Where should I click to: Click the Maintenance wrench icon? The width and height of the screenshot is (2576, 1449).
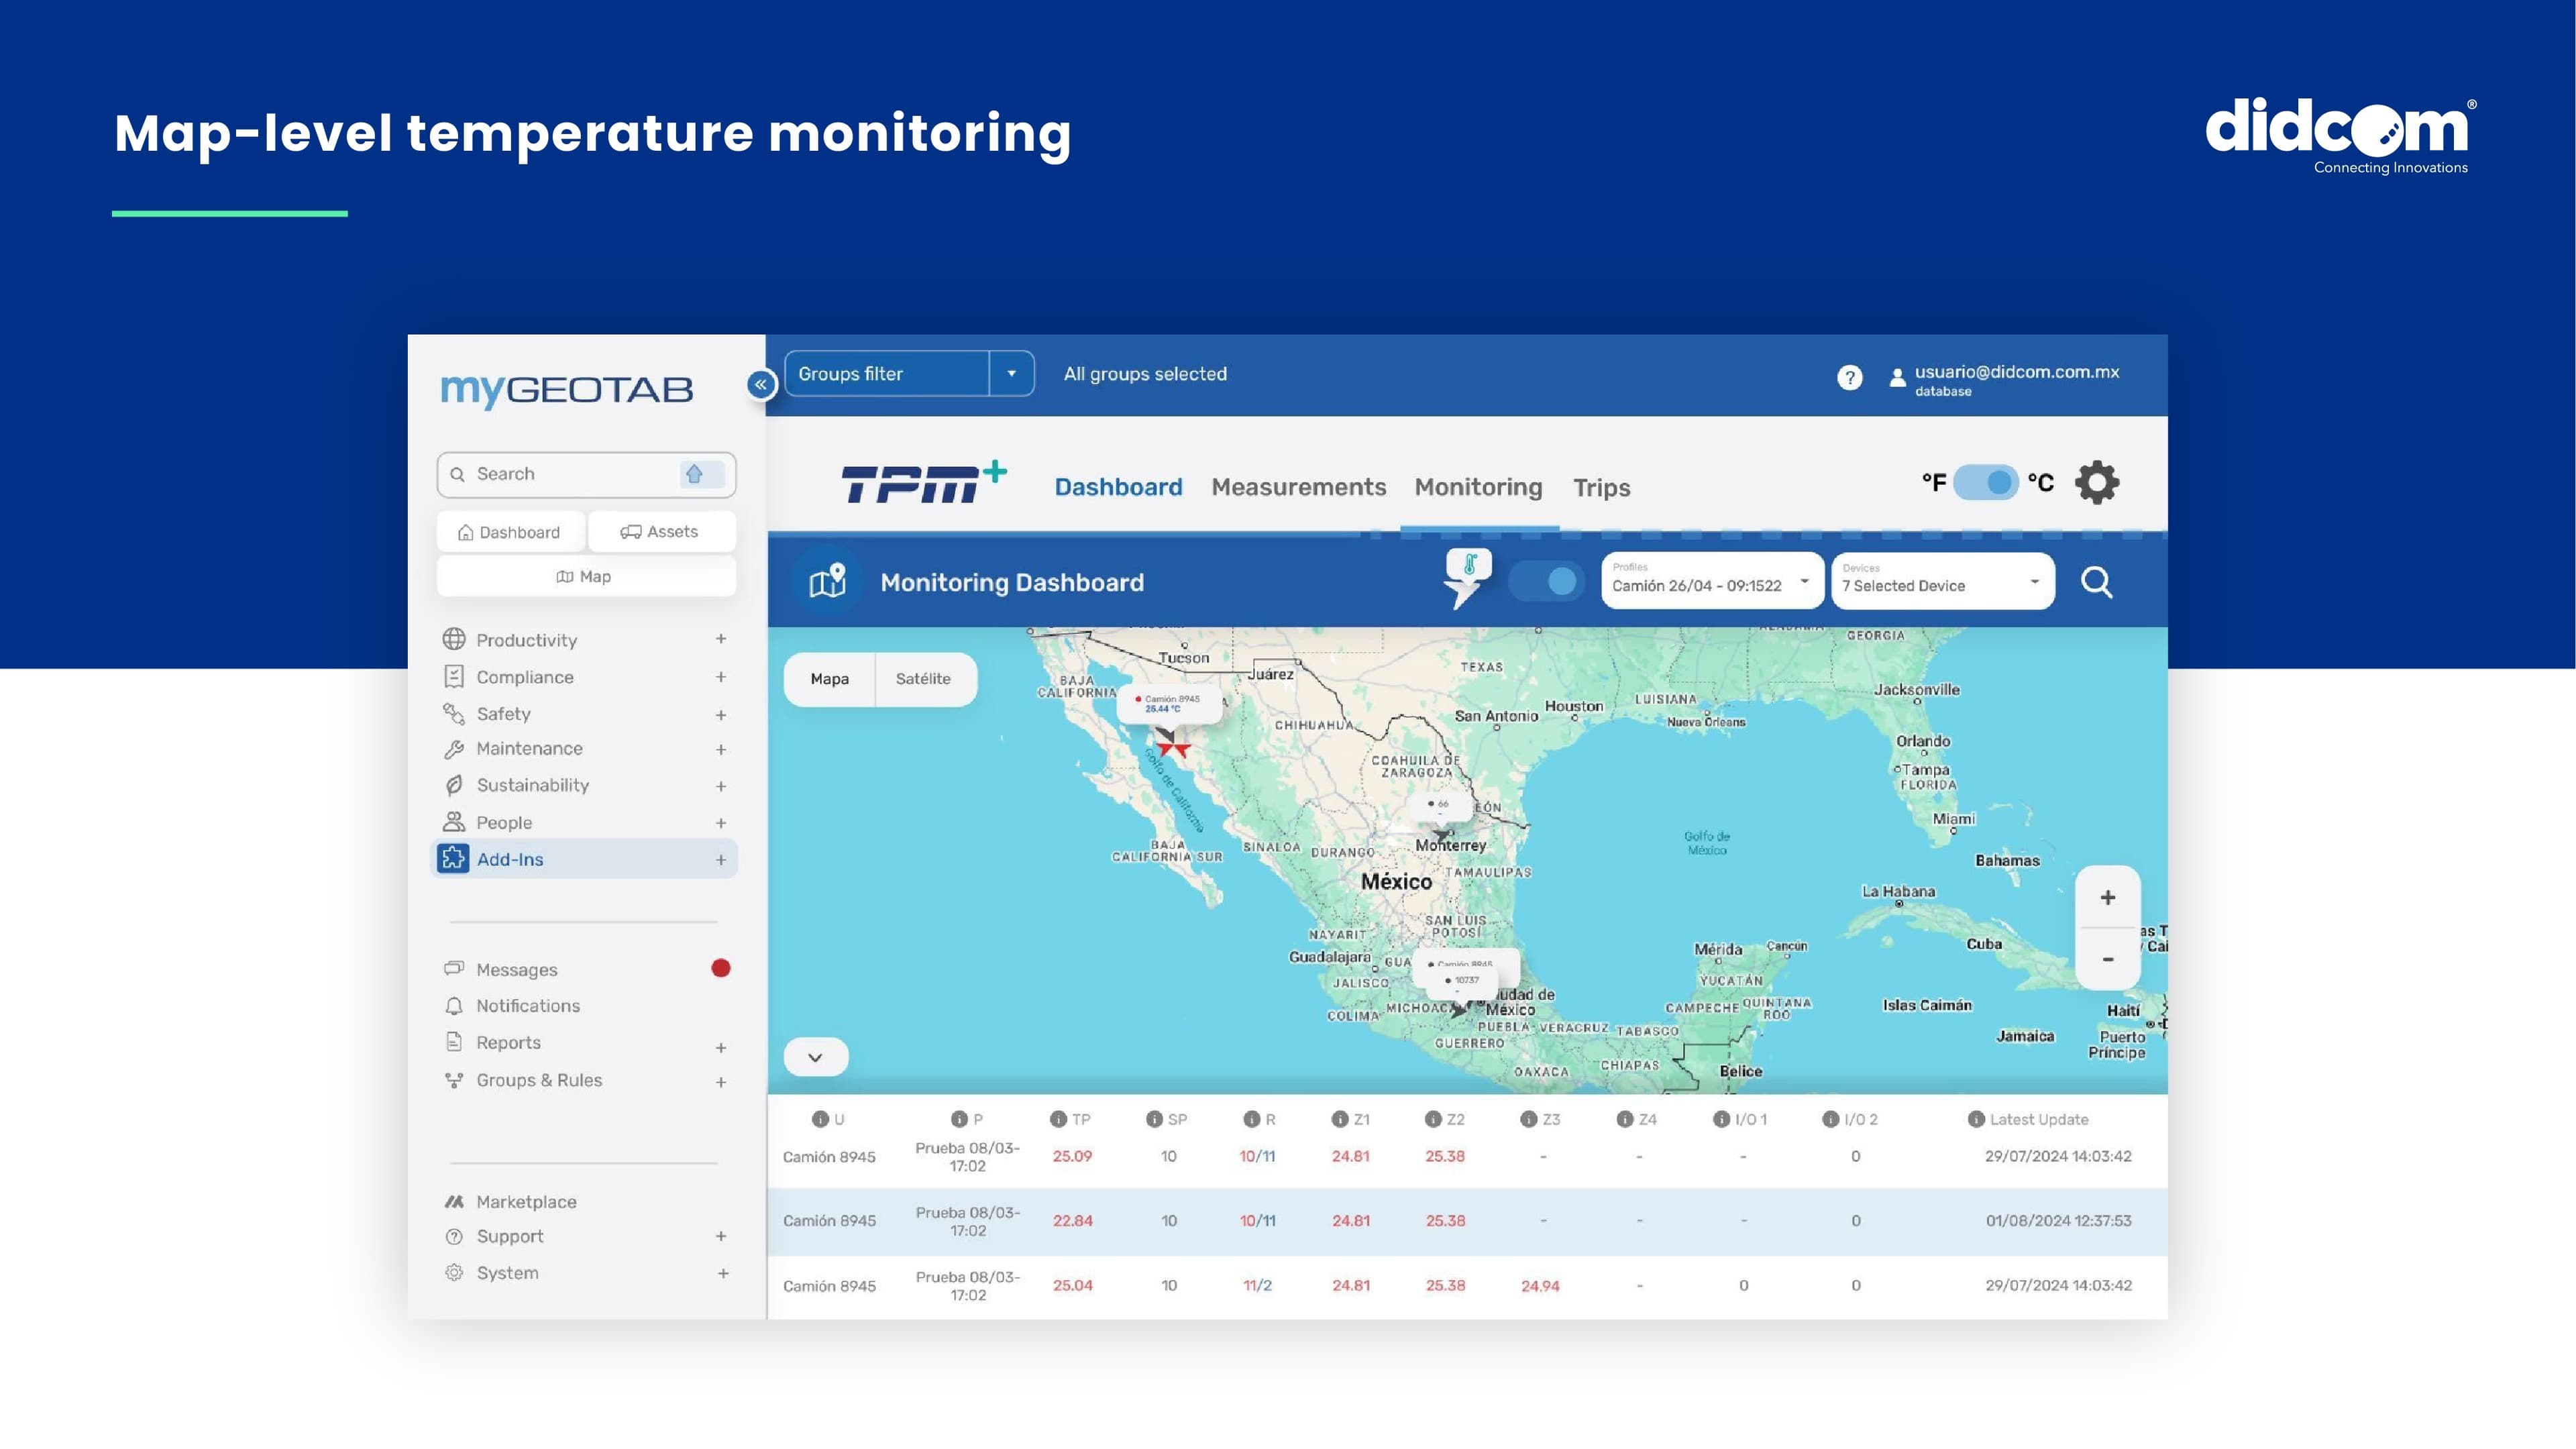click(x=454, y=749)
